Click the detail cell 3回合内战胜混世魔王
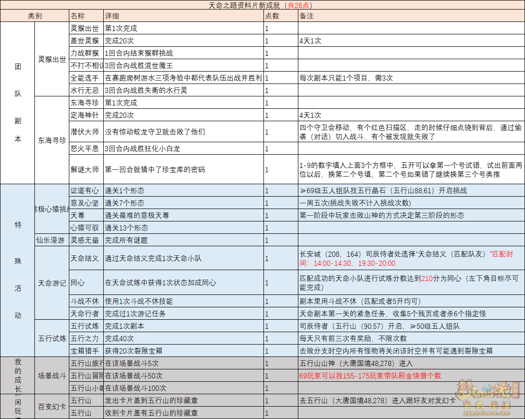525x419 pixels. (184, 65)
